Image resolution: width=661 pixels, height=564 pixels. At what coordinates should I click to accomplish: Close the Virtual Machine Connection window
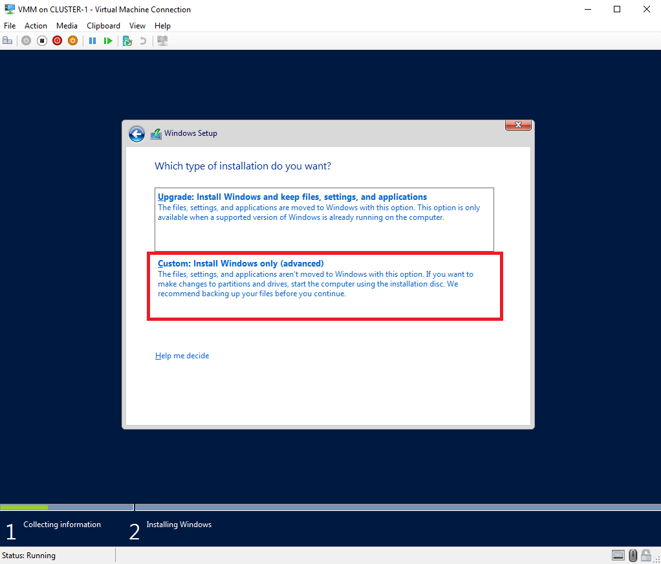point(646,9)
